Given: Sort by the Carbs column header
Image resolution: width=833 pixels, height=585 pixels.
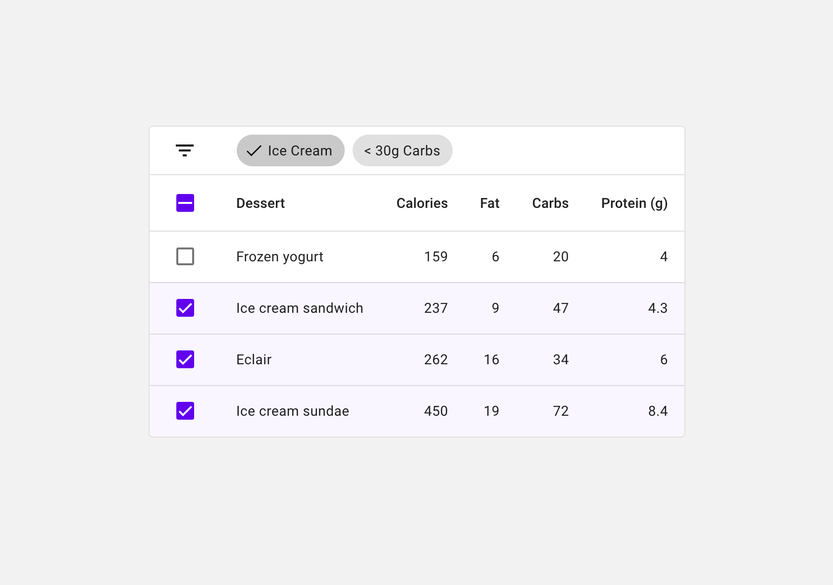Looking at the screenshot, I should [550, 203].
